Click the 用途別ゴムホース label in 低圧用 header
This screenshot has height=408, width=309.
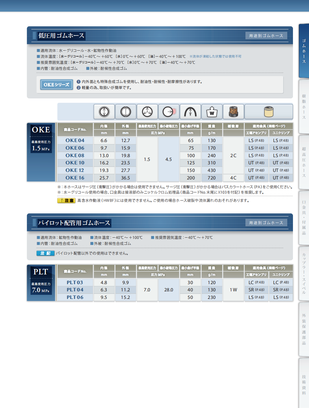(266, 36)
